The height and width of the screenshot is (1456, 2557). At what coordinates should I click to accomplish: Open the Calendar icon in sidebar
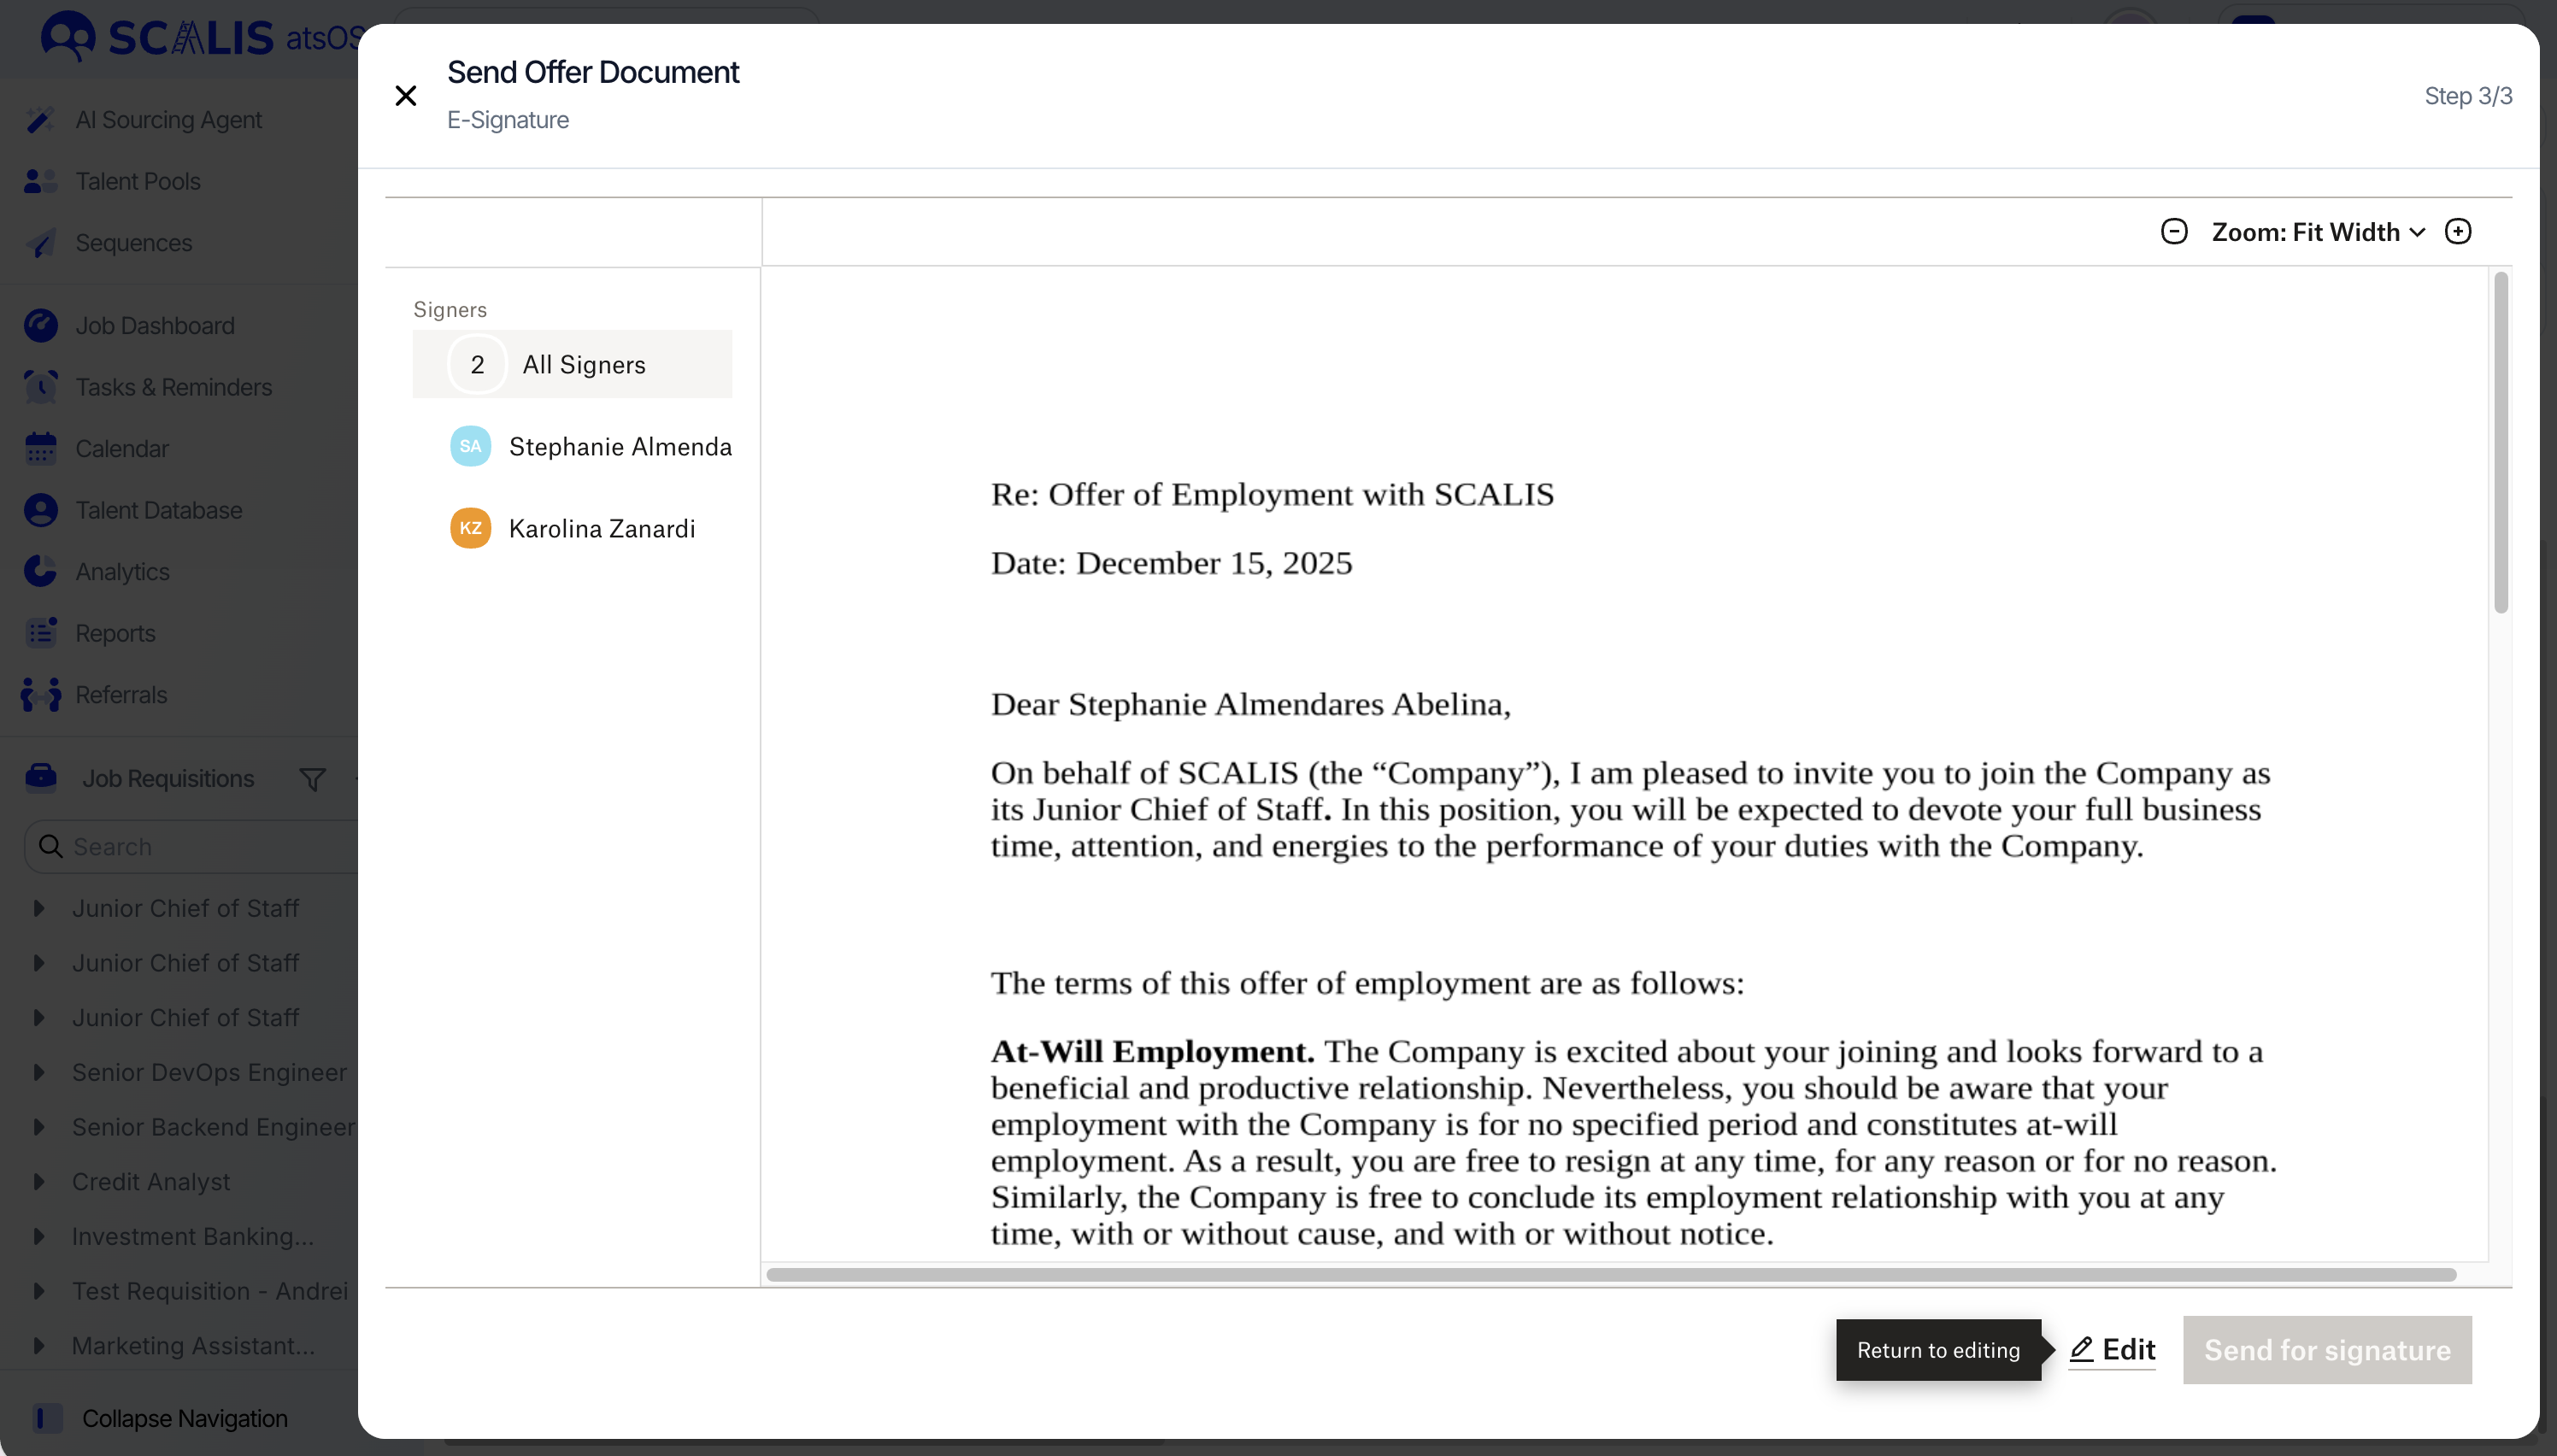click(40, 449)
